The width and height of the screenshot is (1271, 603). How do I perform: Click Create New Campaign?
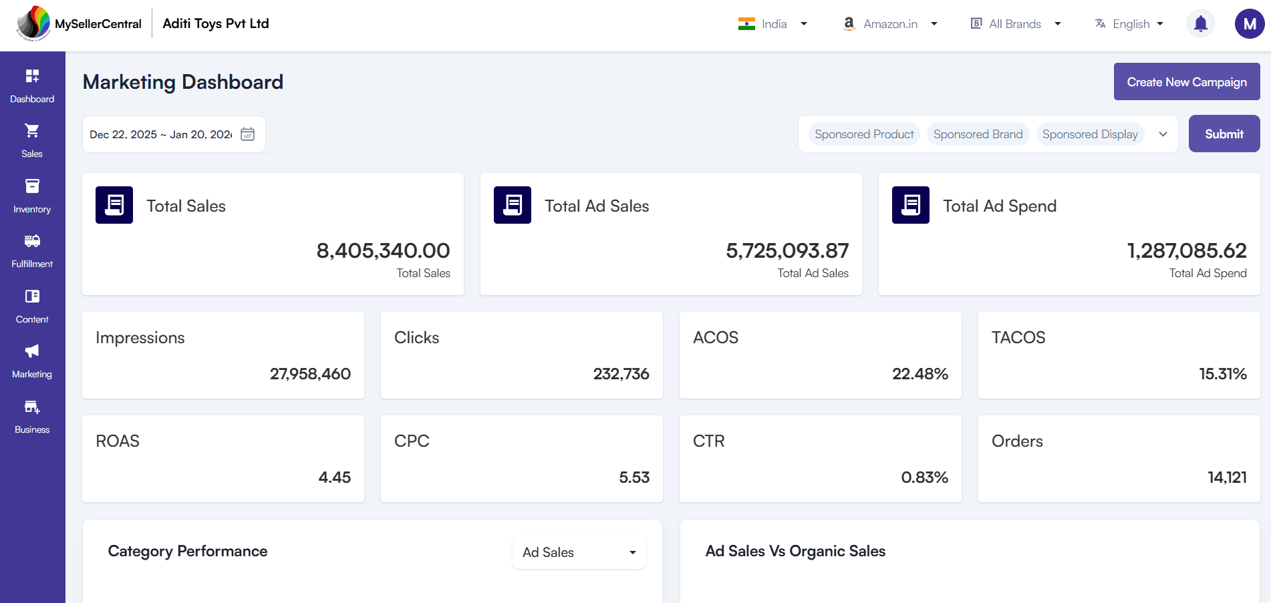tap(1186, 81)
